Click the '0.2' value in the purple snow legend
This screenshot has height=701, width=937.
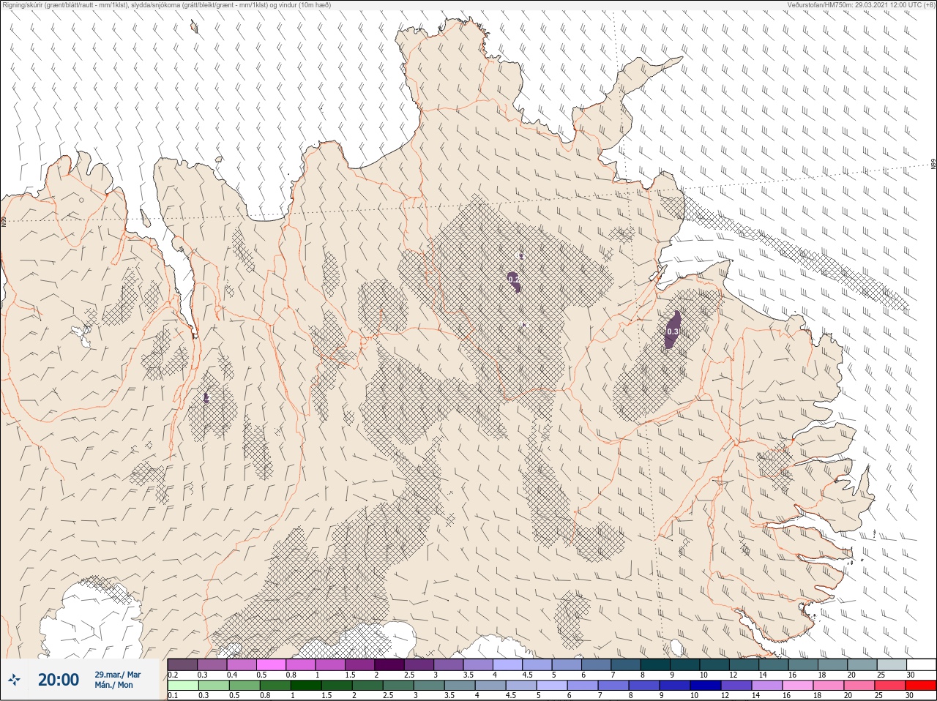tap(173, 675)
